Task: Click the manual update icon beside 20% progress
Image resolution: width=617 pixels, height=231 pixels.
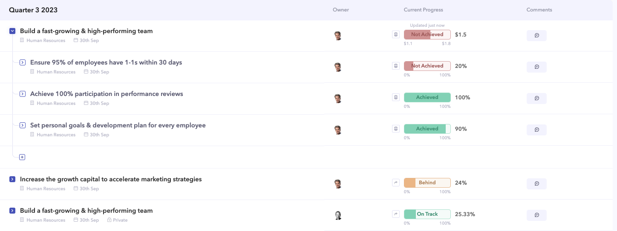Action: pyautogui.click(x=395, y=66)
